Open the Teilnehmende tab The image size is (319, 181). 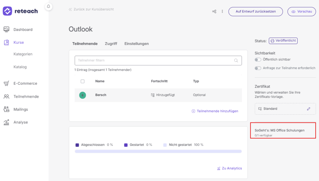(85, 43)
